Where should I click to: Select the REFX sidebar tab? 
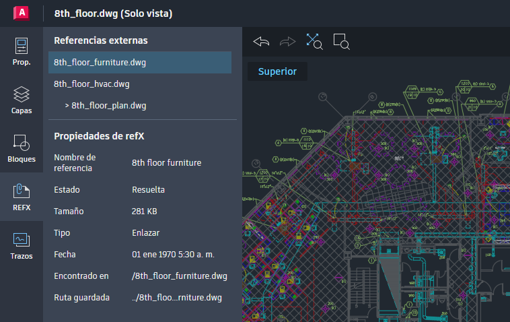22,197
